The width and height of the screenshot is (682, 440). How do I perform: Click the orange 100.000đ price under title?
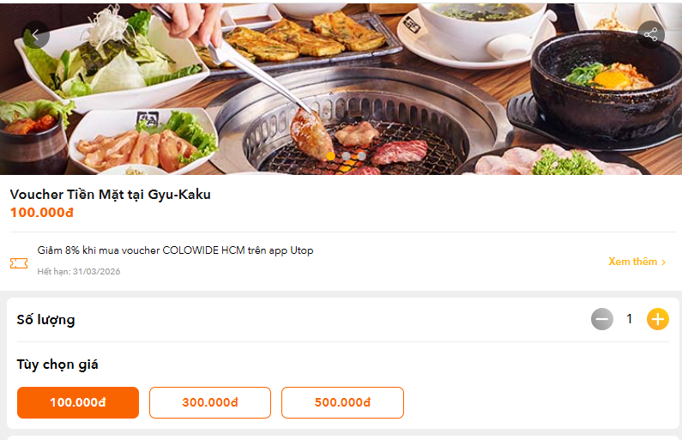coord(42,213)
